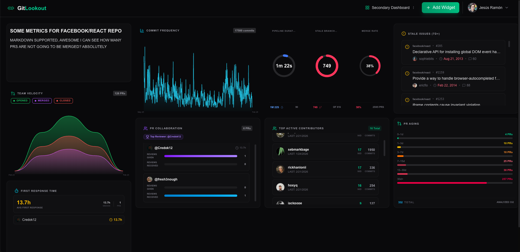Screen dimensions: 520x252
Task: Click the comment icon showing 88
Action: pyautogui.click(x=464, y=85)
